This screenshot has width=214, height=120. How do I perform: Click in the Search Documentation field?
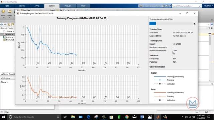point(185,6)
